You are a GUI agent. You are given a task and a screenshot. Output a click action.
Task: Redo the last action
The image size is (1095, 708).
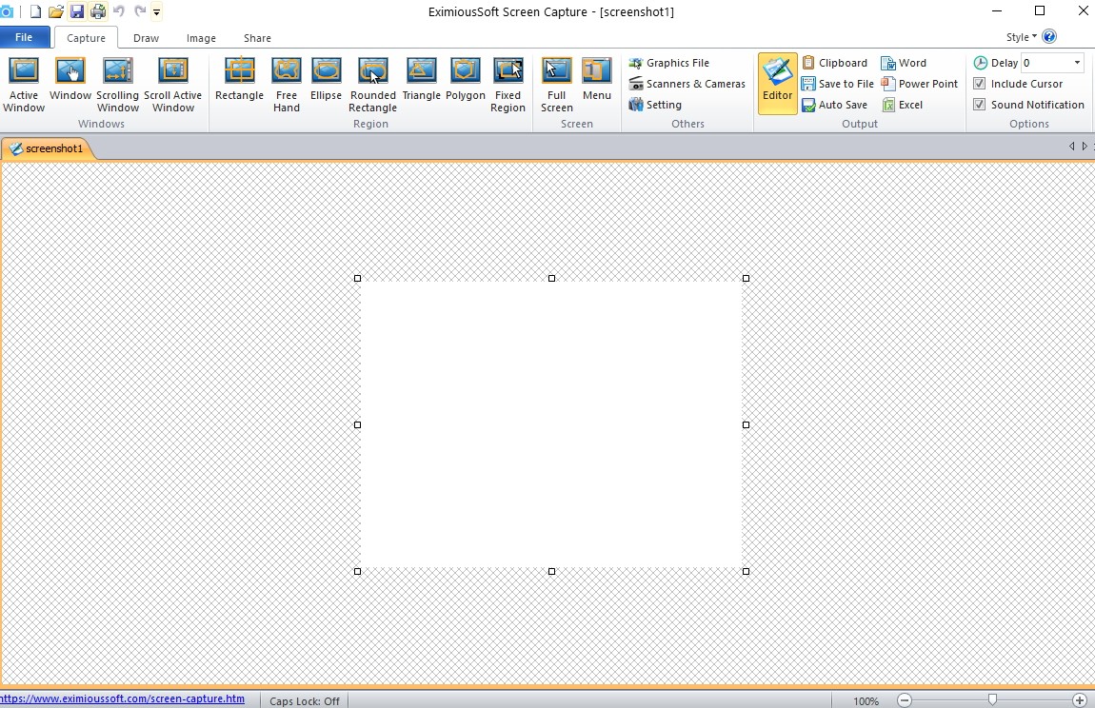click(x=140, y=11)
